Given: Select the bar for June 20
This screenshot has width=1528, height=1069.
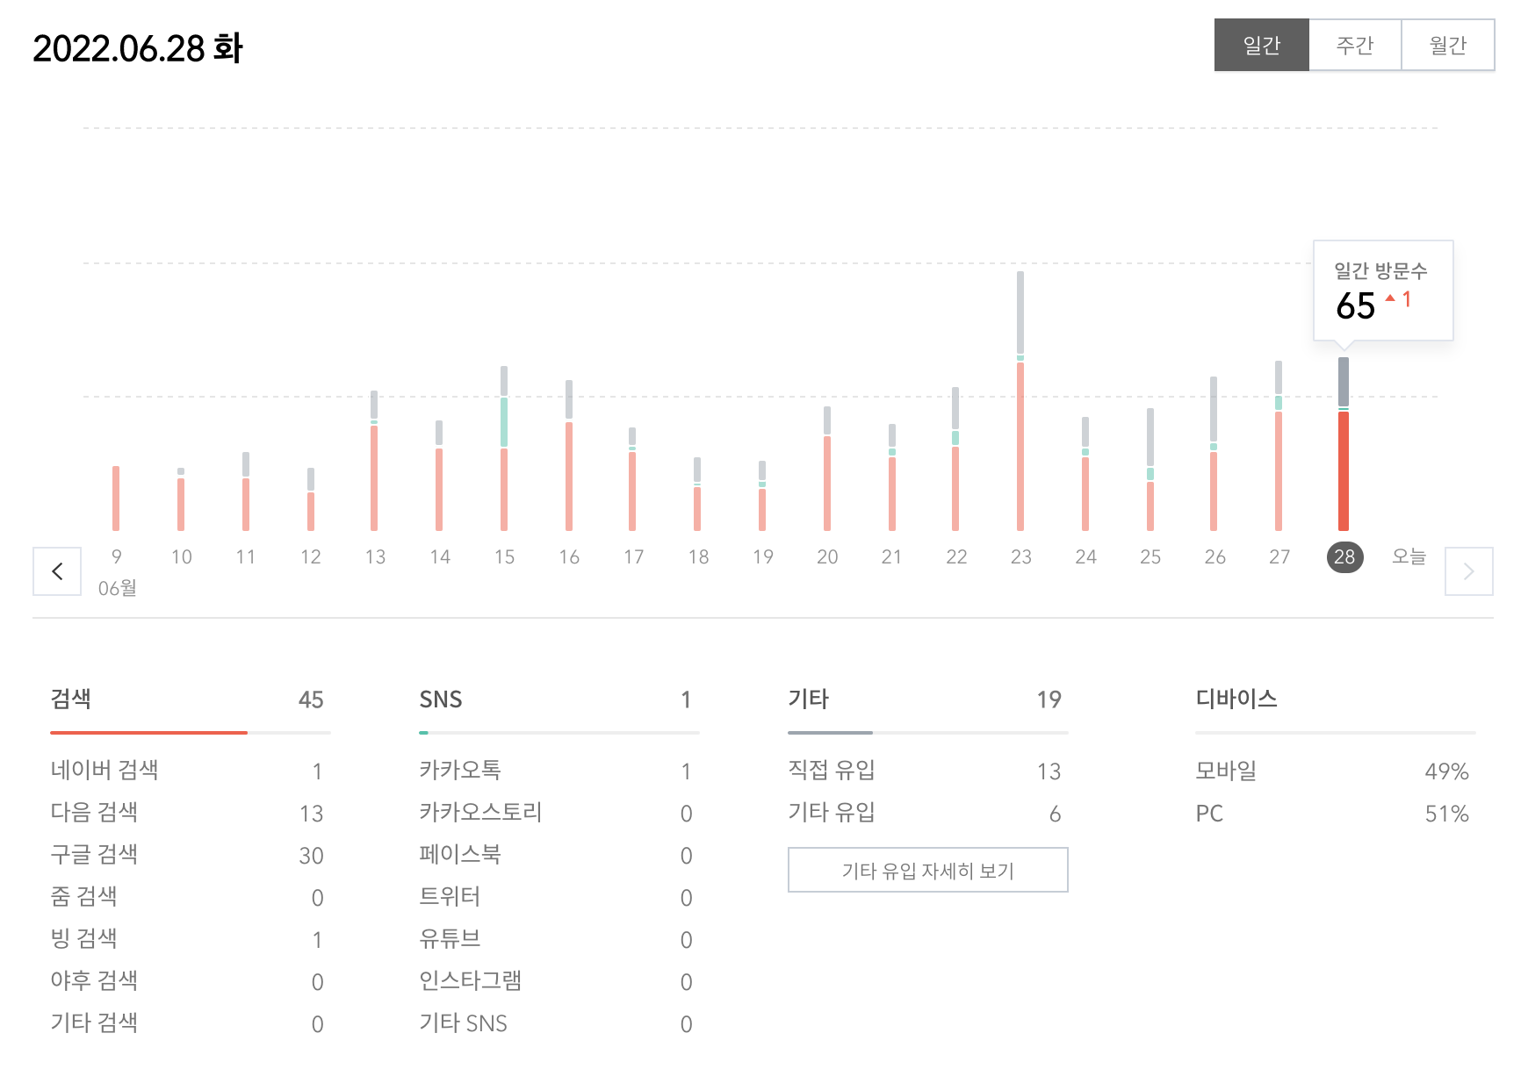Looking at the screenshot, I should (x=827, y=468).
